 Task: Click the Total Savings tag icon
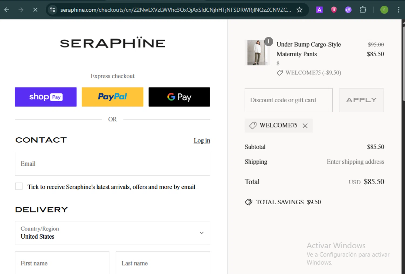(249, 202)
